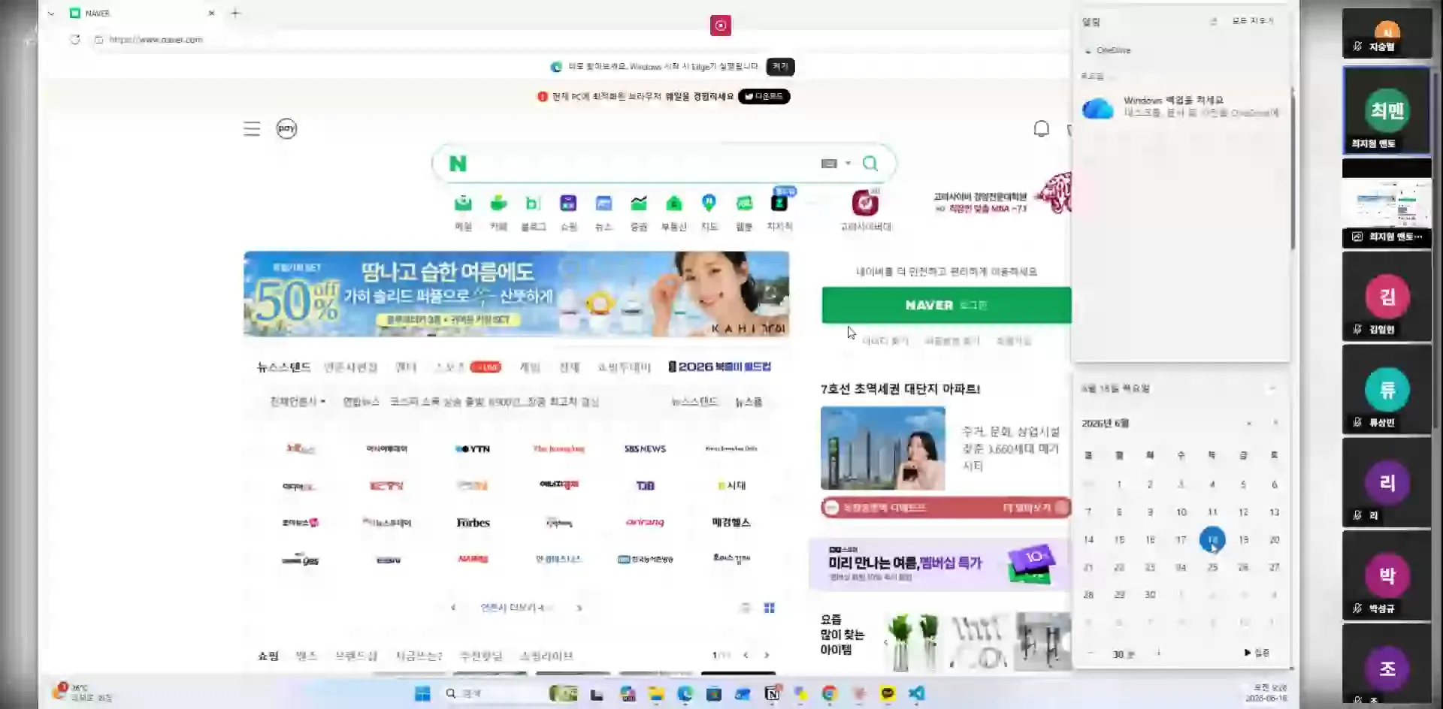Viewport: 1443px width, 709px height.
Task: Open Google Chrome from taskbar
Action: [x=830, y=693]
